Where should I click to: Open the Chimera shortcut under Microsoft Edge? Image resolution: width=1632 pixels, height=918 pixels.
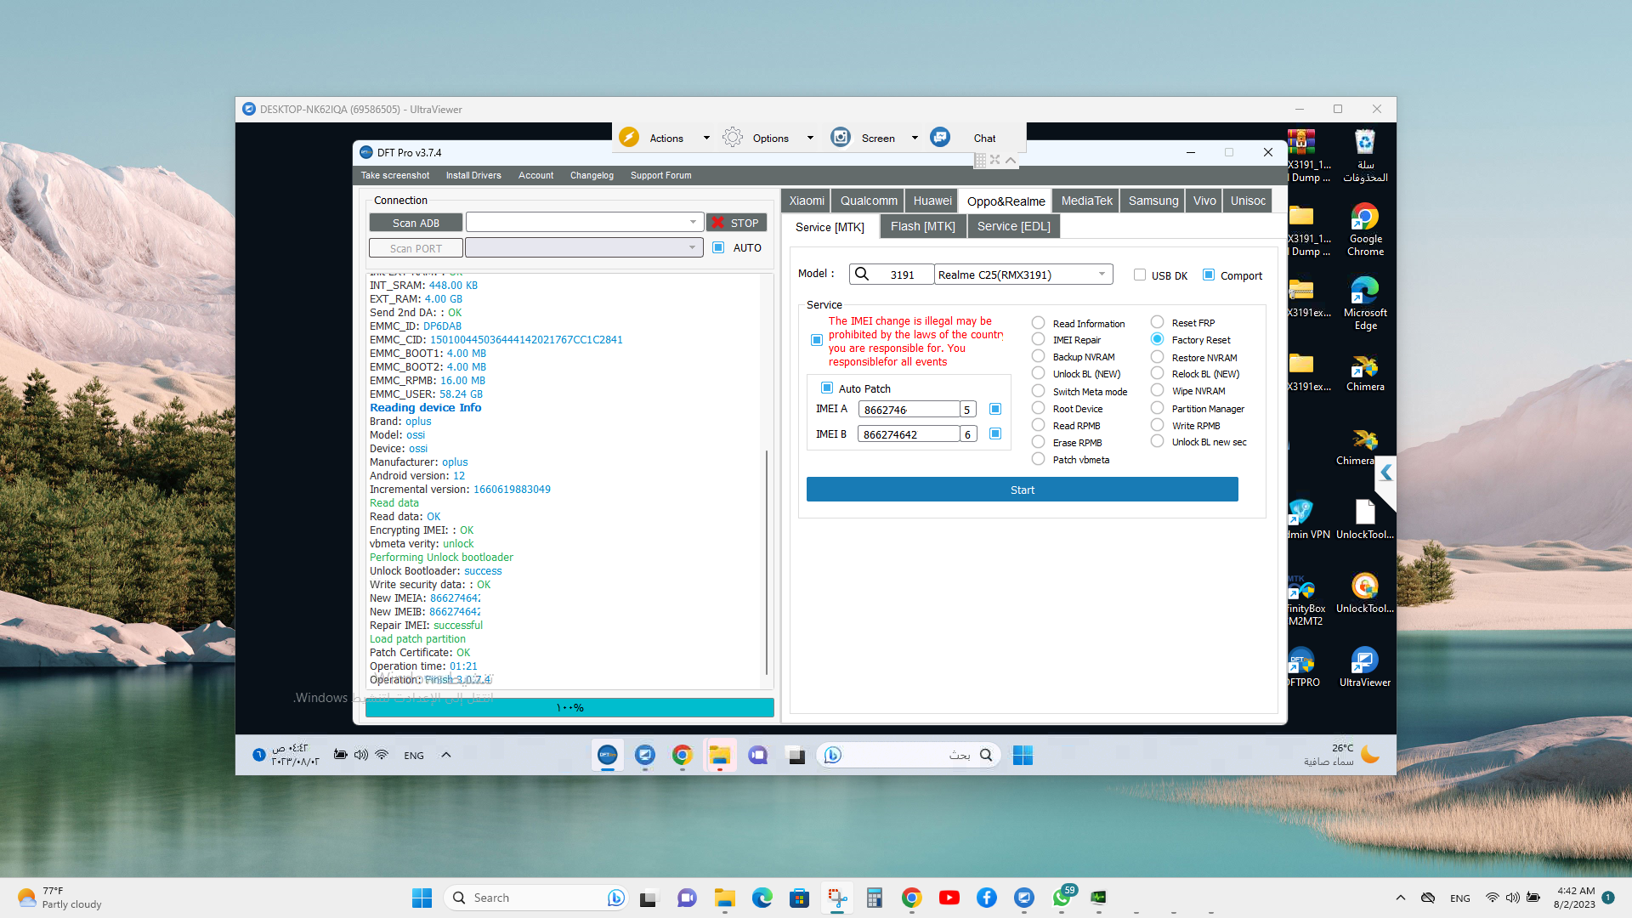point(1365,372)
